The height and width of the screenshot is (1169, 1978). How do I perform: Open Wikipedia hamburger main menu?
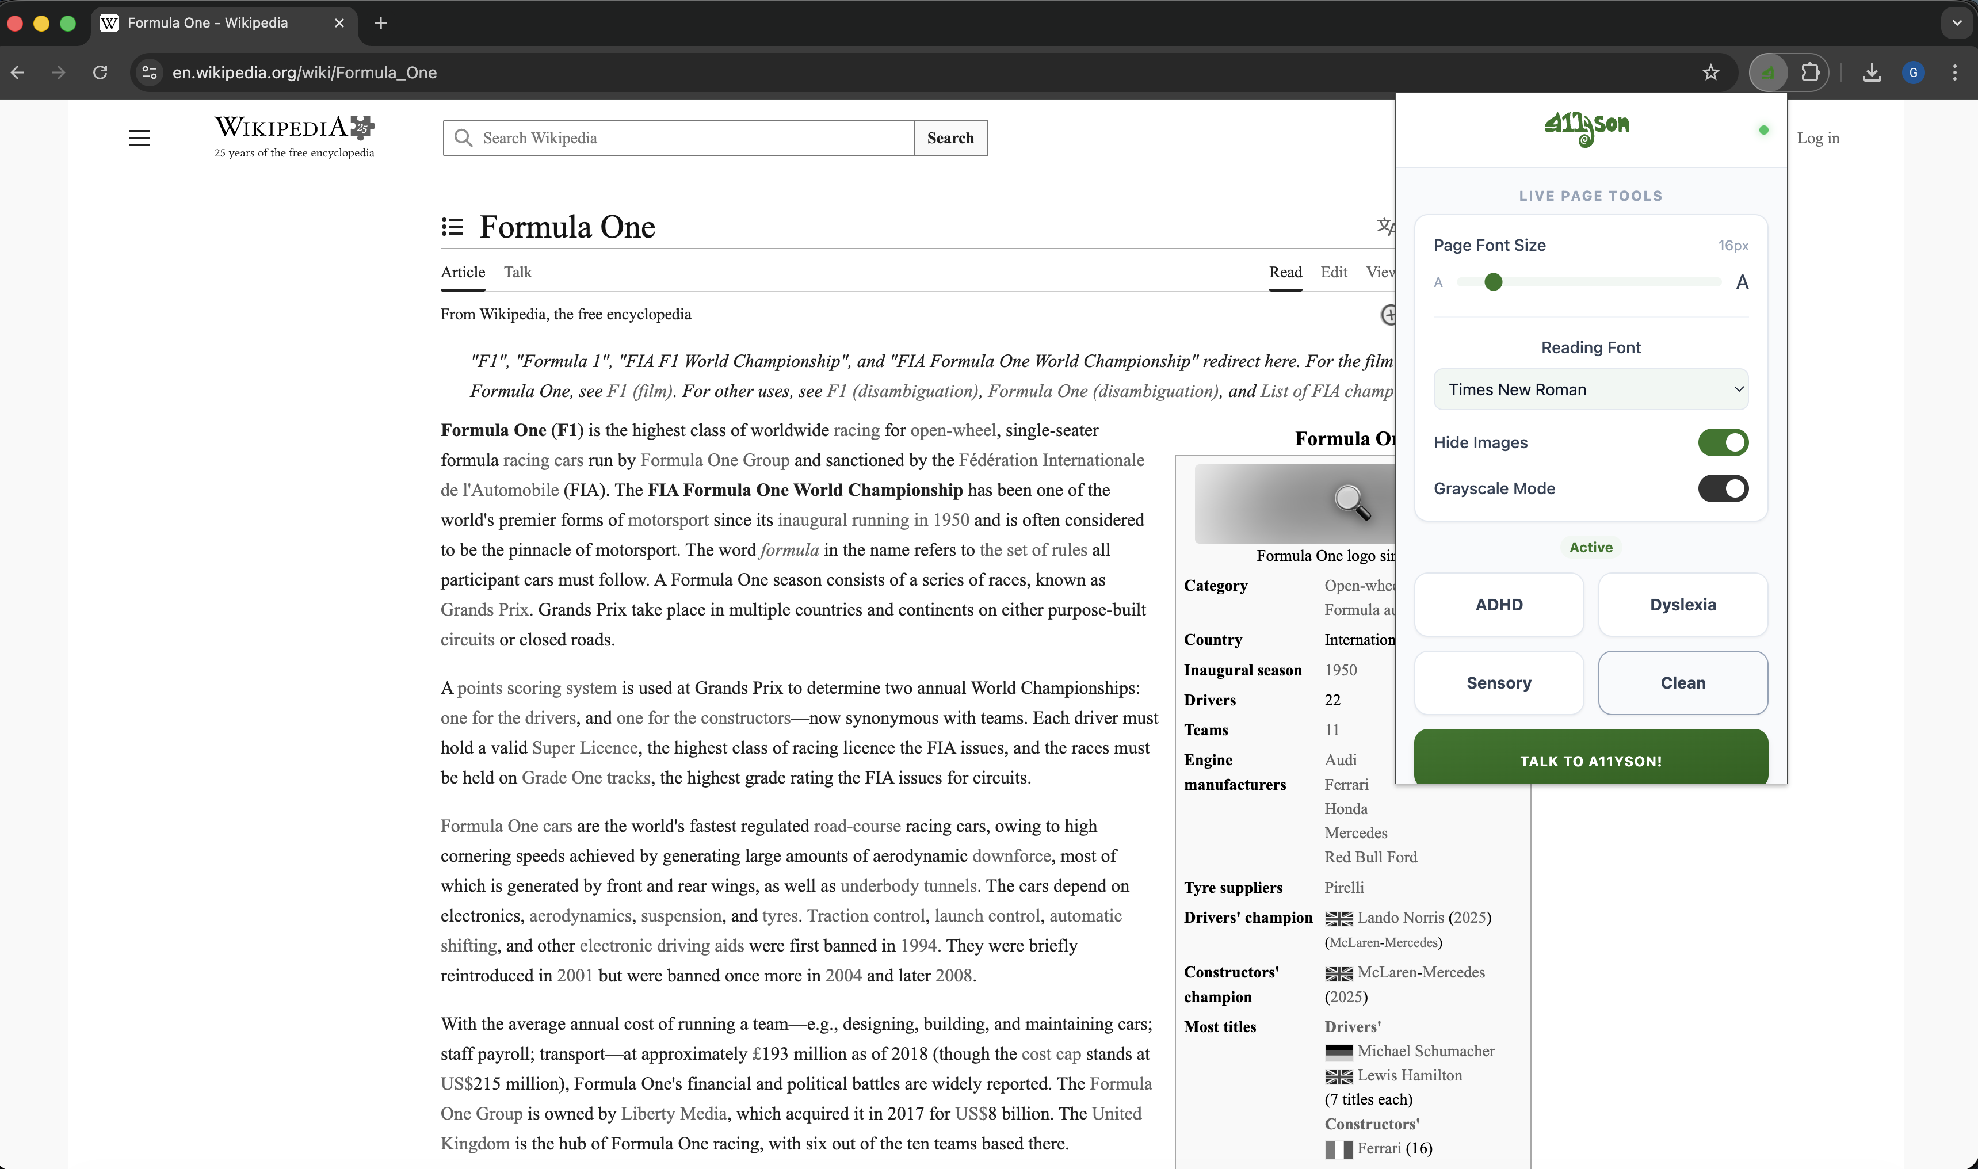pyautogui.click(x=139, y=138)
